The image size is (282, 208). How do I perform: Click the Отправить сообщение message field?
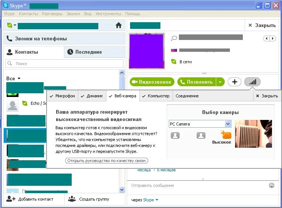point(198,185)
